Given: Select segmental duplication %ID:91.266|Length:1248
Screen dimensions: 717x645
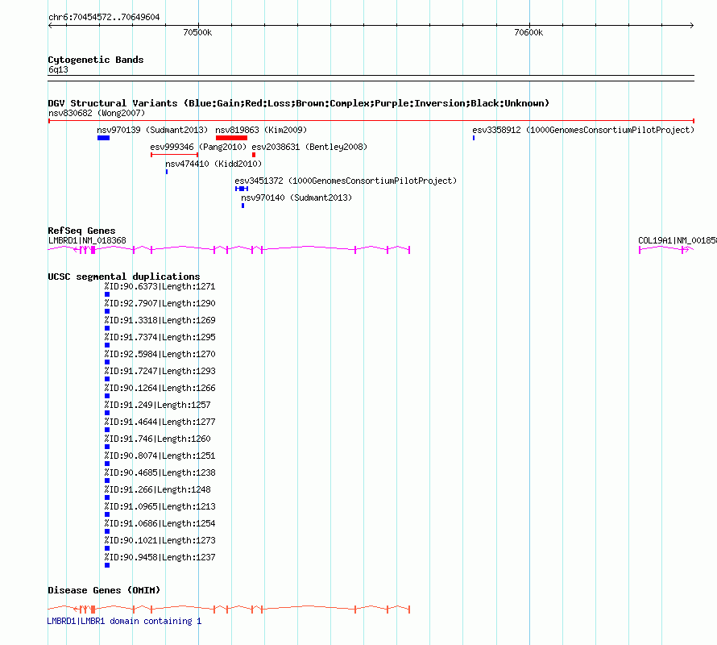Looking at the screenshot, I should point(157,490).
